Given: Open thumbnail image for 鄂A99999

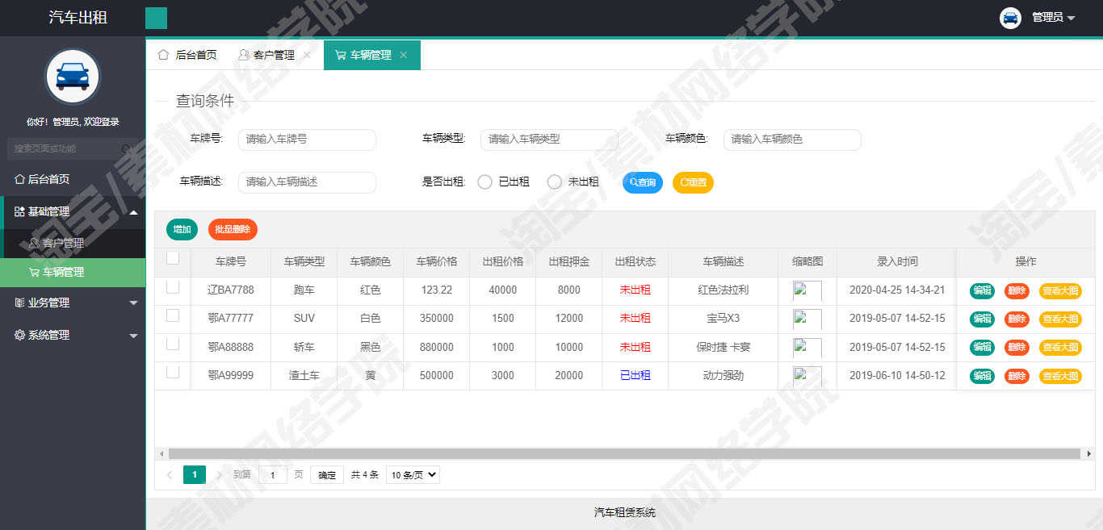Looking at the screenshot, I should coord(807,376).
